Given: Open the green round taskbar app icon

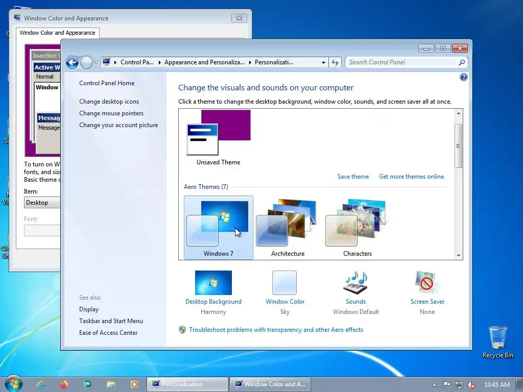Looking at the screenshot, I should click(87, 384).
